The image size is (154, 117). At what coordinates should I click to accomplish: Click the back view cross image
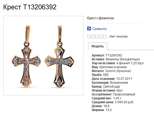point(59,56)
